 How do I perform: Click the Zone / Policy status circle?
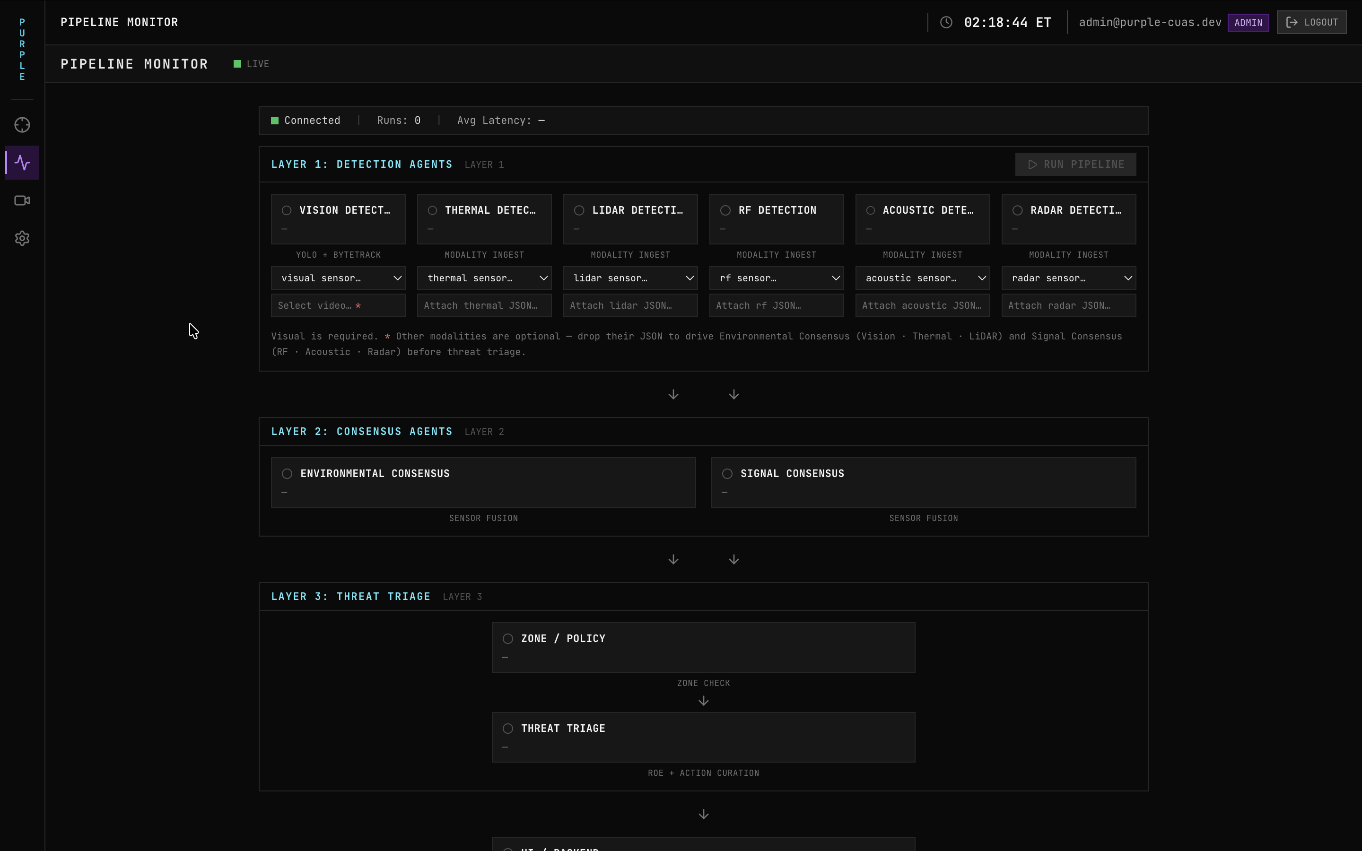(507, 638)
